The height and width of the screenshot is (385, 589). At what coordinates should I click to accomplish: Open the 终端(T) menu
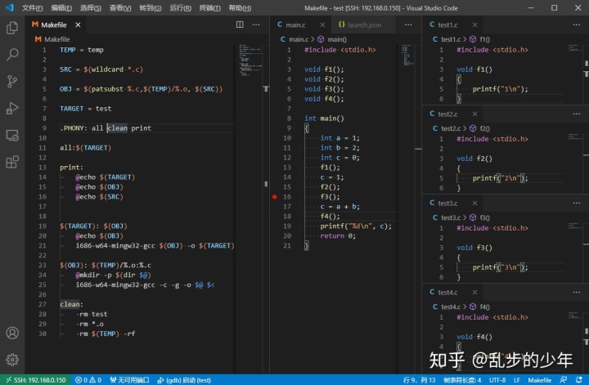coord(210,8)
